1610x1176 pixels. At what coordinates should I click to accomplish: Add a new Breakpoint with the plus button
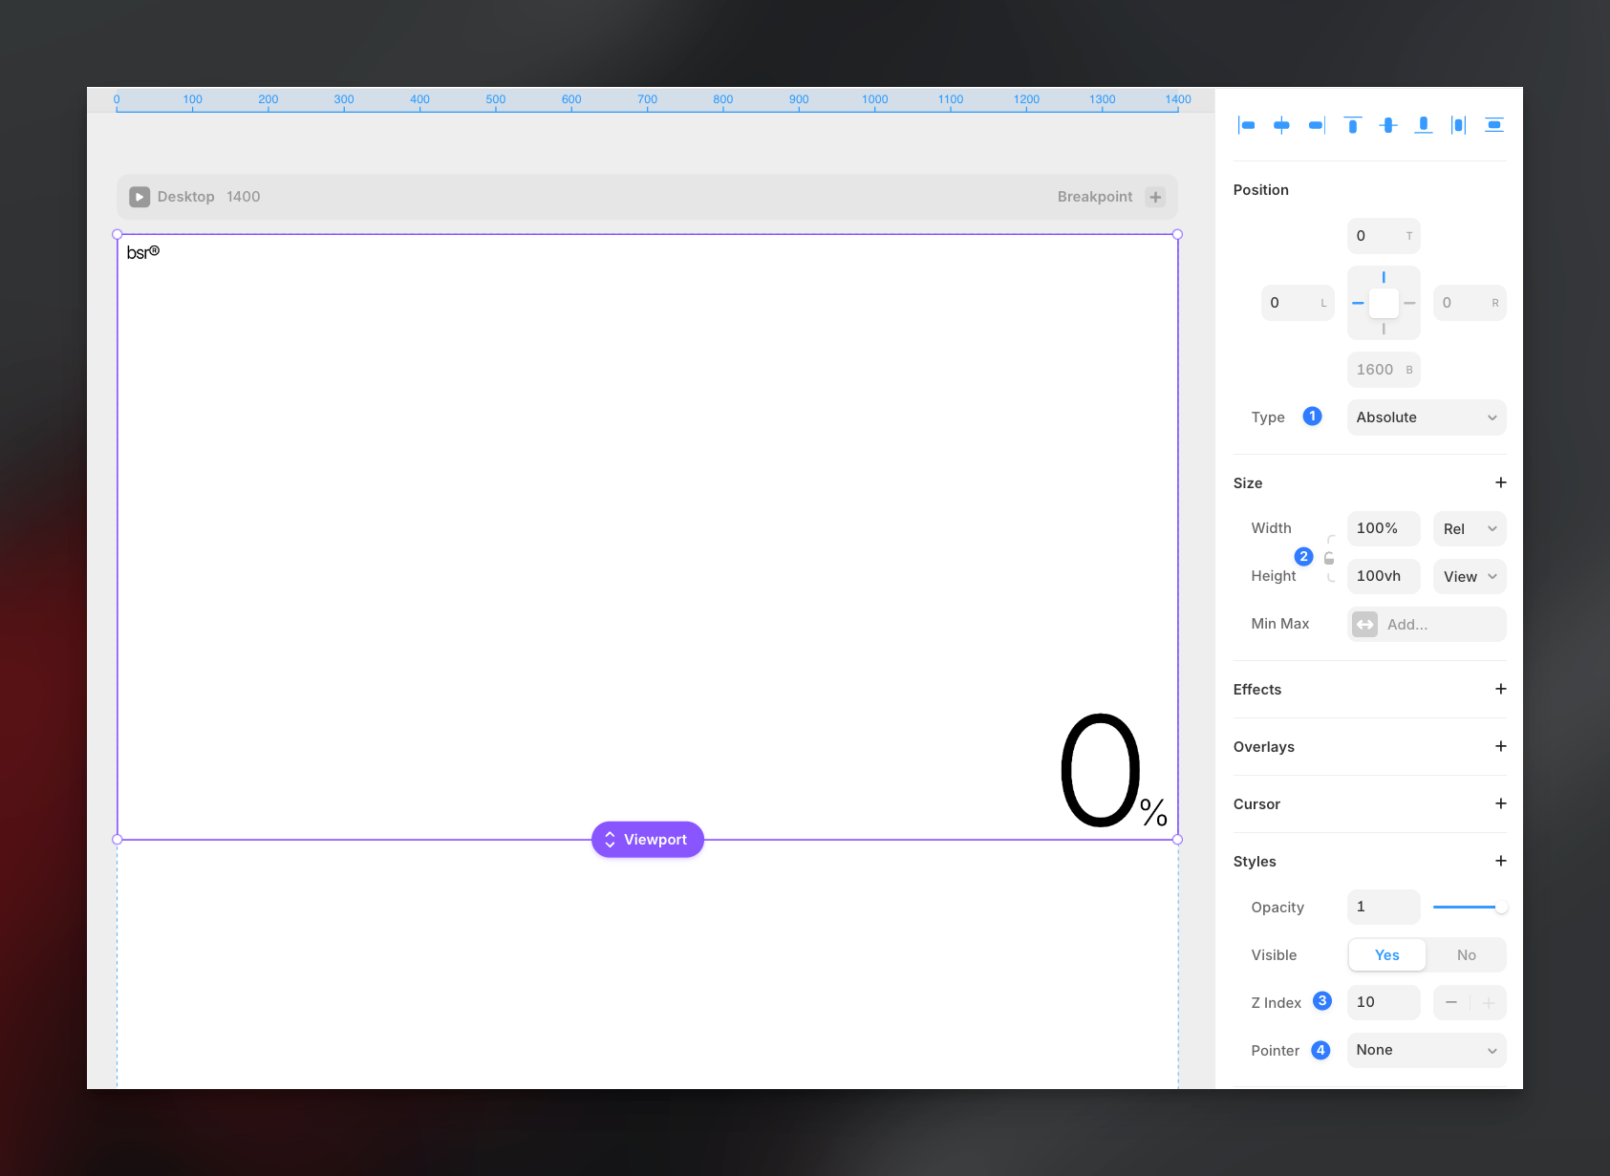pyautogui.click(x=1155, y=197)
